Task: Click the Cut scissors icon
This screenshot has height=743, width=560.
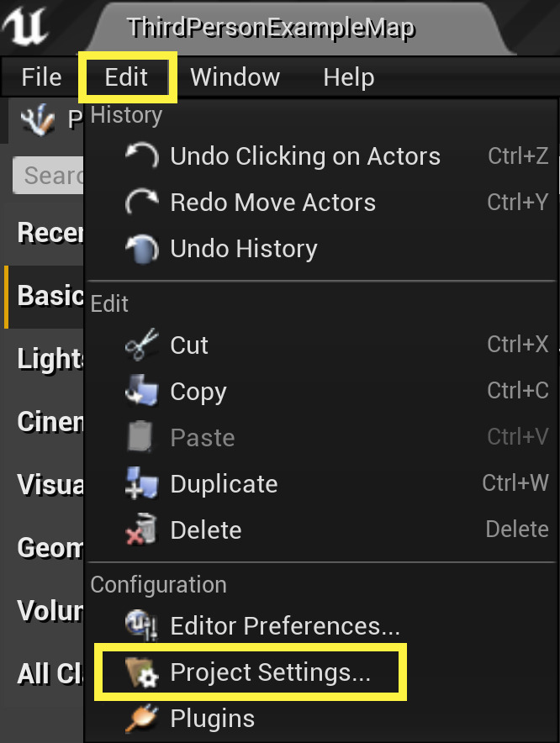Action: 140,345
